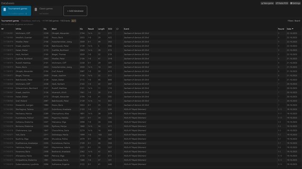Sort by the Nr column header

click(2, 29)
